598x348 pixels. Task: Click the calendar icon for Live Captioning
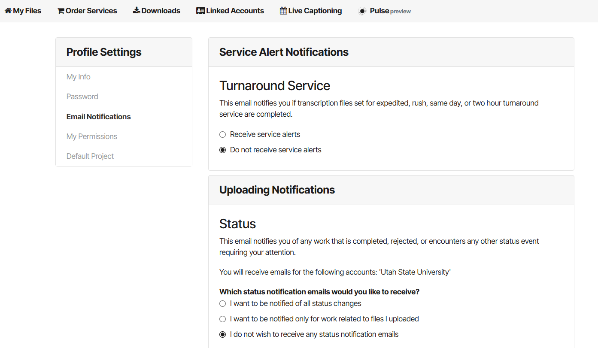pyautogui.click(x=283, y=11)
